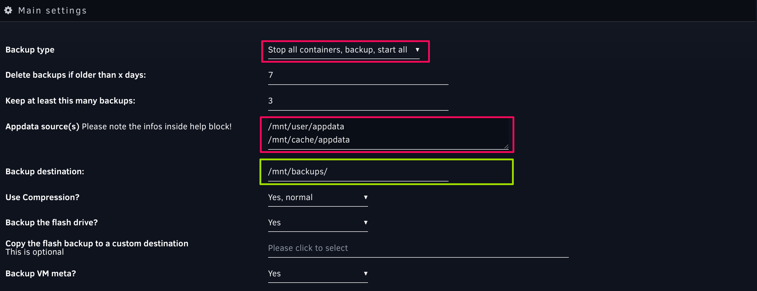
Task: Open the Backup VM meta dropdown
Action: pos(318,274)
